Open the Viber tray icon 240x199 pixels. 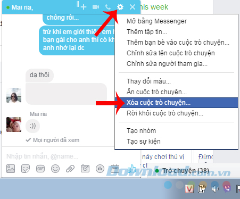[227, 189]
